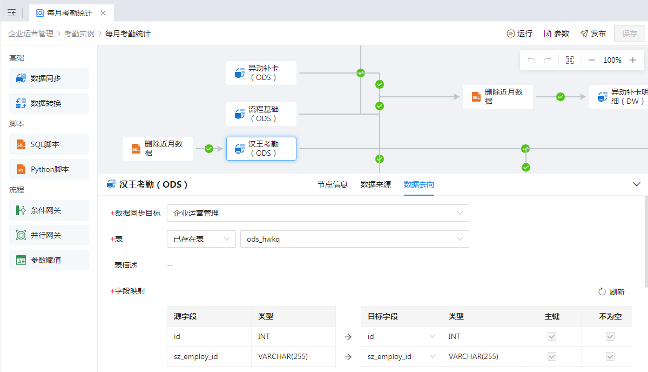The width and height of the screenshot is (648, 372).
Task: Click the 运行 run button
Action: [519, 34]
